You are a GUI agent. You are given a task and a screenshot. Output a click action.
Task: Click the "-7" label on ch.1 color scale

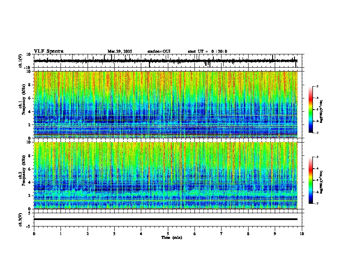(x=317, y=133)
